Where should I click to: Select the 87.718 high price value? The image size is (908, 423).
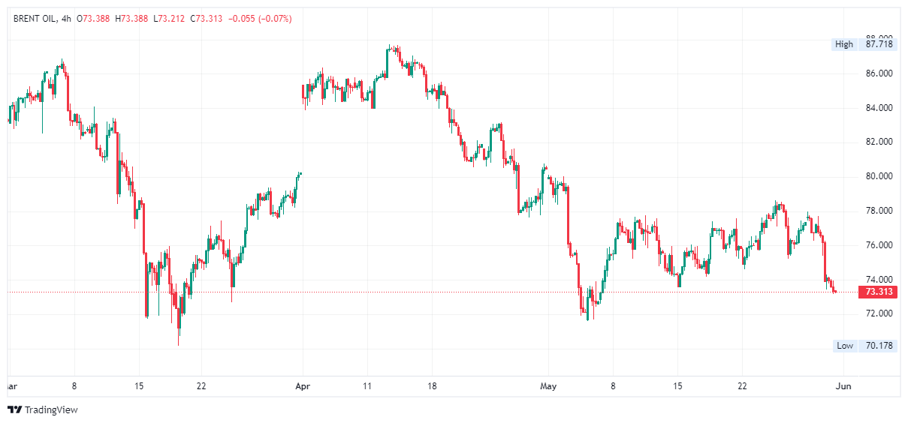tap(879, 44)
